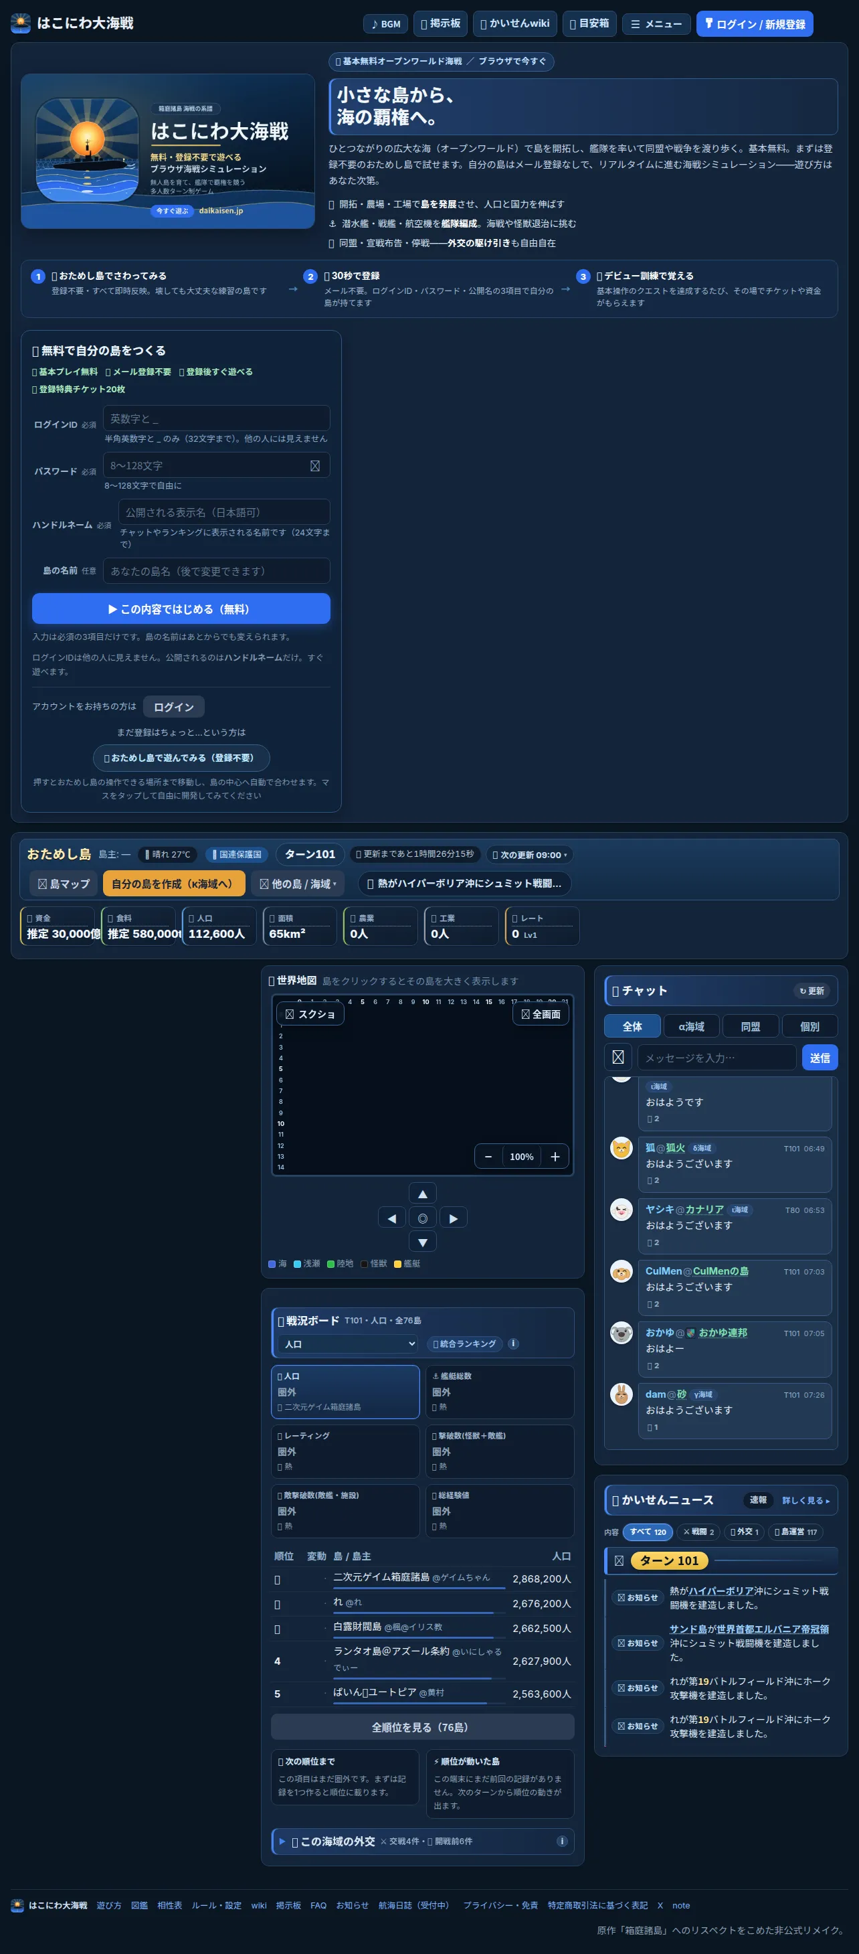Zoom in the world map with plus
This screenshot has width=859, height=1954.
click(555, 1157)
